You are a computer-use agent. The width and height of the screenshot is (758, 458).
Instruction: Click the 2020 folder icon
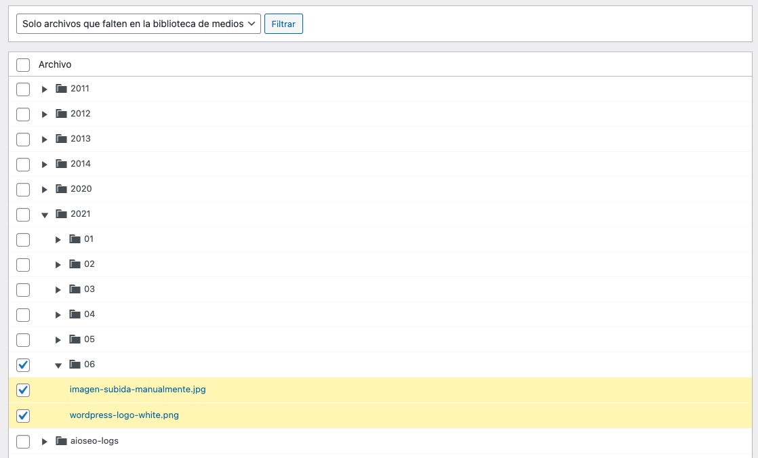pyautogui.click(x=62, y=189)
